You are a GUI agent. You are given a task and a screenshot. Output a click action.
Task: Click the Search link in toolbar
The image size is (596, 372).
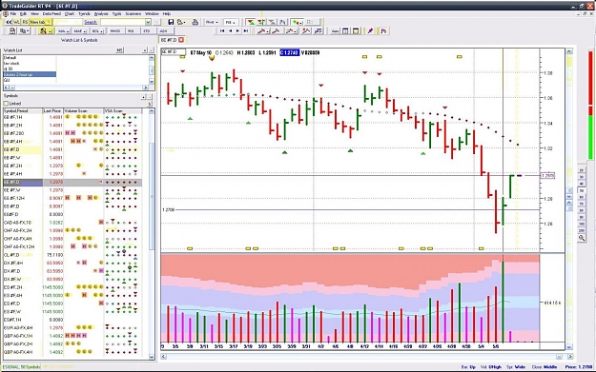91,23
